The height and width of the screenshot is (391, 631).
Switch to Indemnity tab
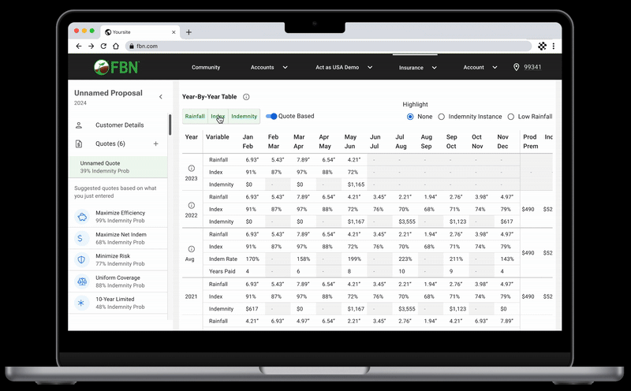click(x=244, y=116)
